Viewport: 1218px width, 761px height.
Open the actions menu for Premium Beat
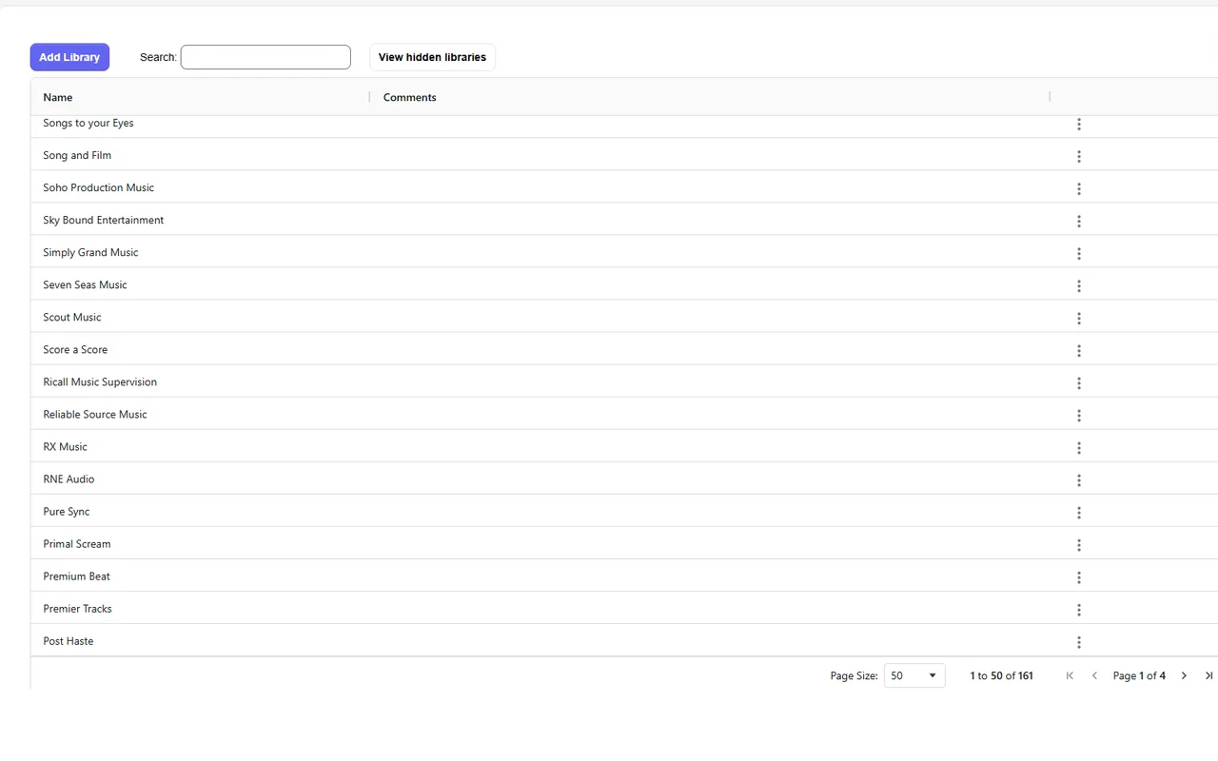[1078, 576]
